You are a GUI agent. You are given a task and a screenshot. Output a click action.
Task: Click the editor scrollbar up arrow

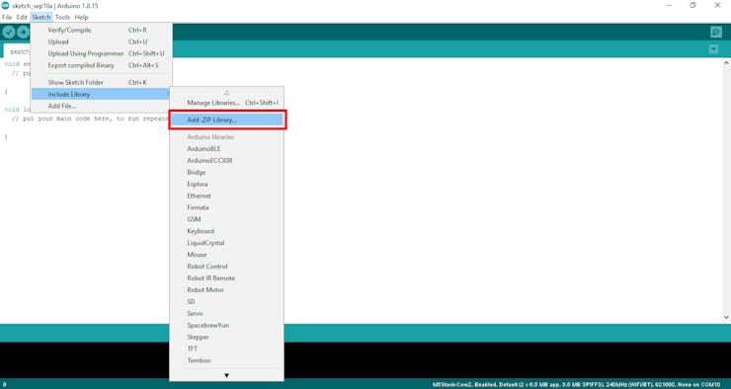pos(726,62)
